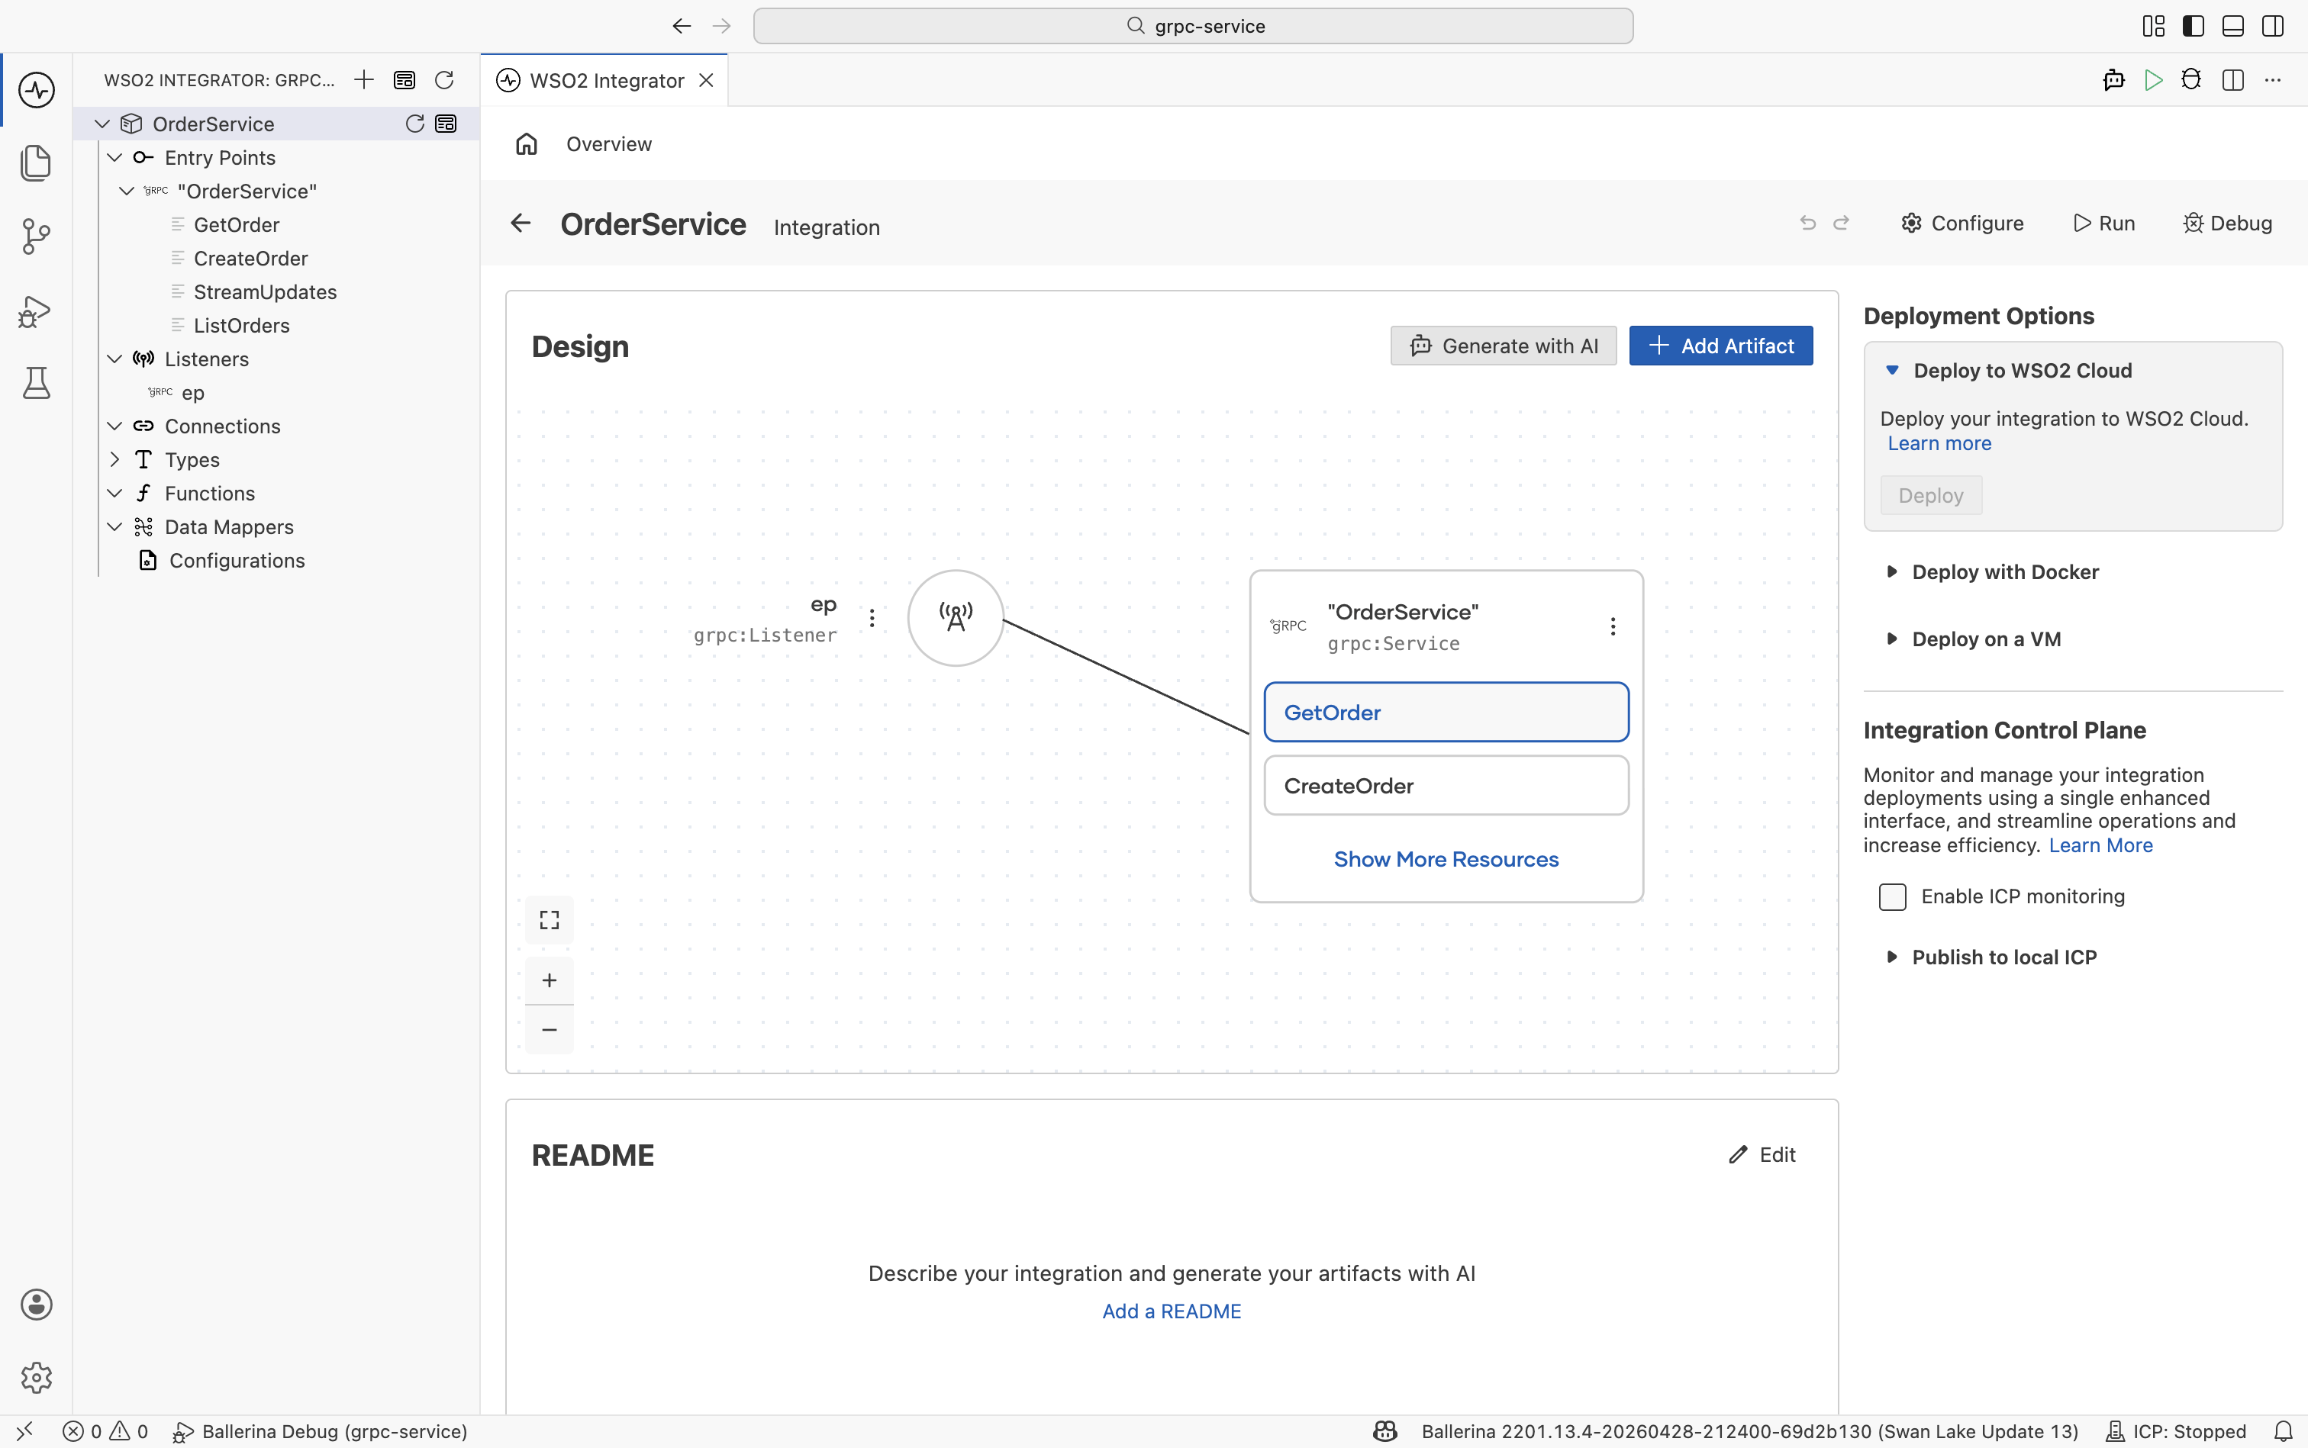Click green run icon in editor toolbar
The image size is (2308, 1448).
pyautogui.click(x=2153, y=79)
